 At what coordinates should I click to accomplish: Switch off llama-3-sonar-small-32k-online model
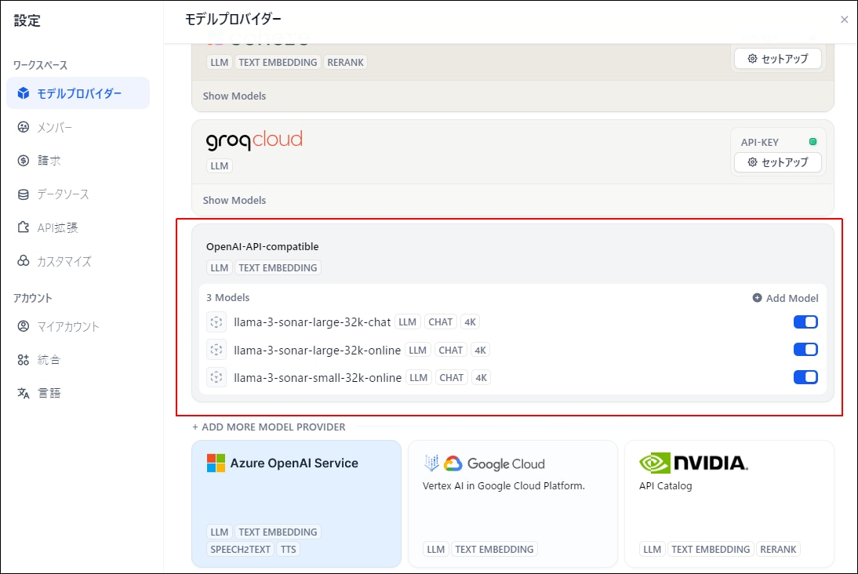pyautogui.click(x=805, y=377)
